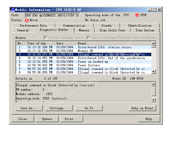The height and width of the screenshot is (146, 190).
Task: Select event 6 Power failure
Action: pos(84,65)
